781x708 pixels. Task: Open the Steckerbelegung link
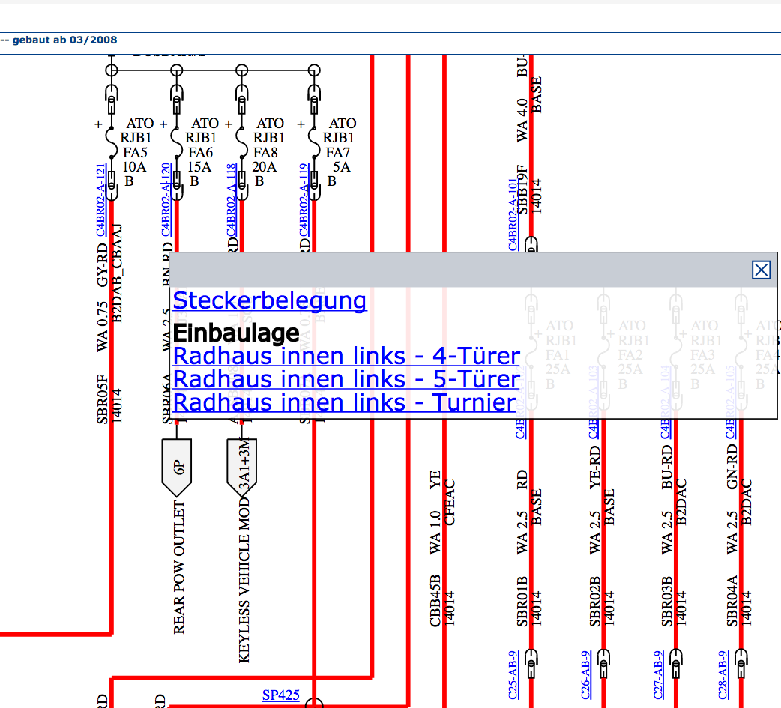click(x=270, y=300)
